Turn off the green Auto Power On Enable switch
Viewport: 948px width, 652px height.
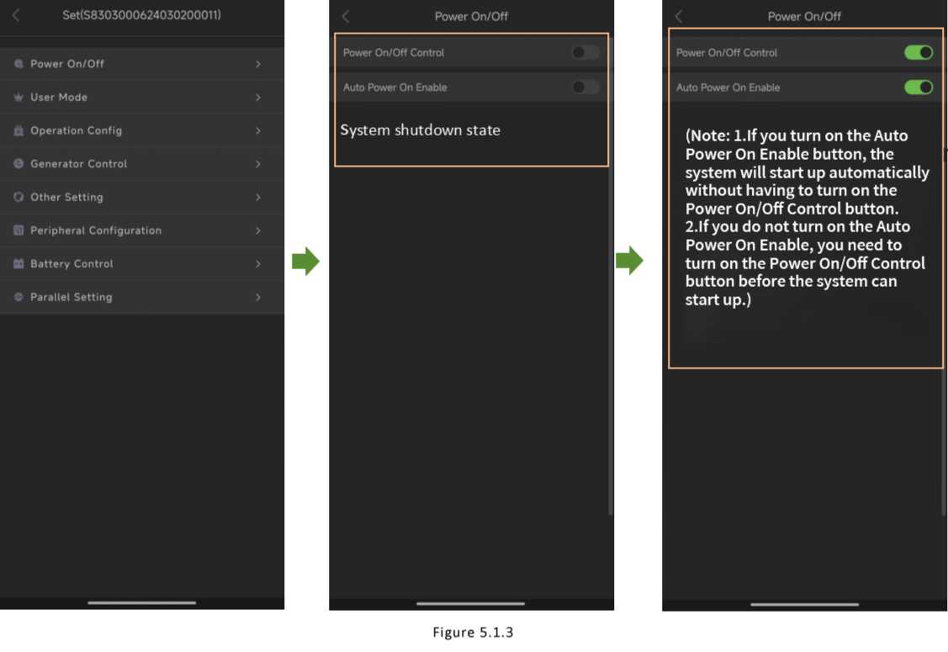(919, 87)
